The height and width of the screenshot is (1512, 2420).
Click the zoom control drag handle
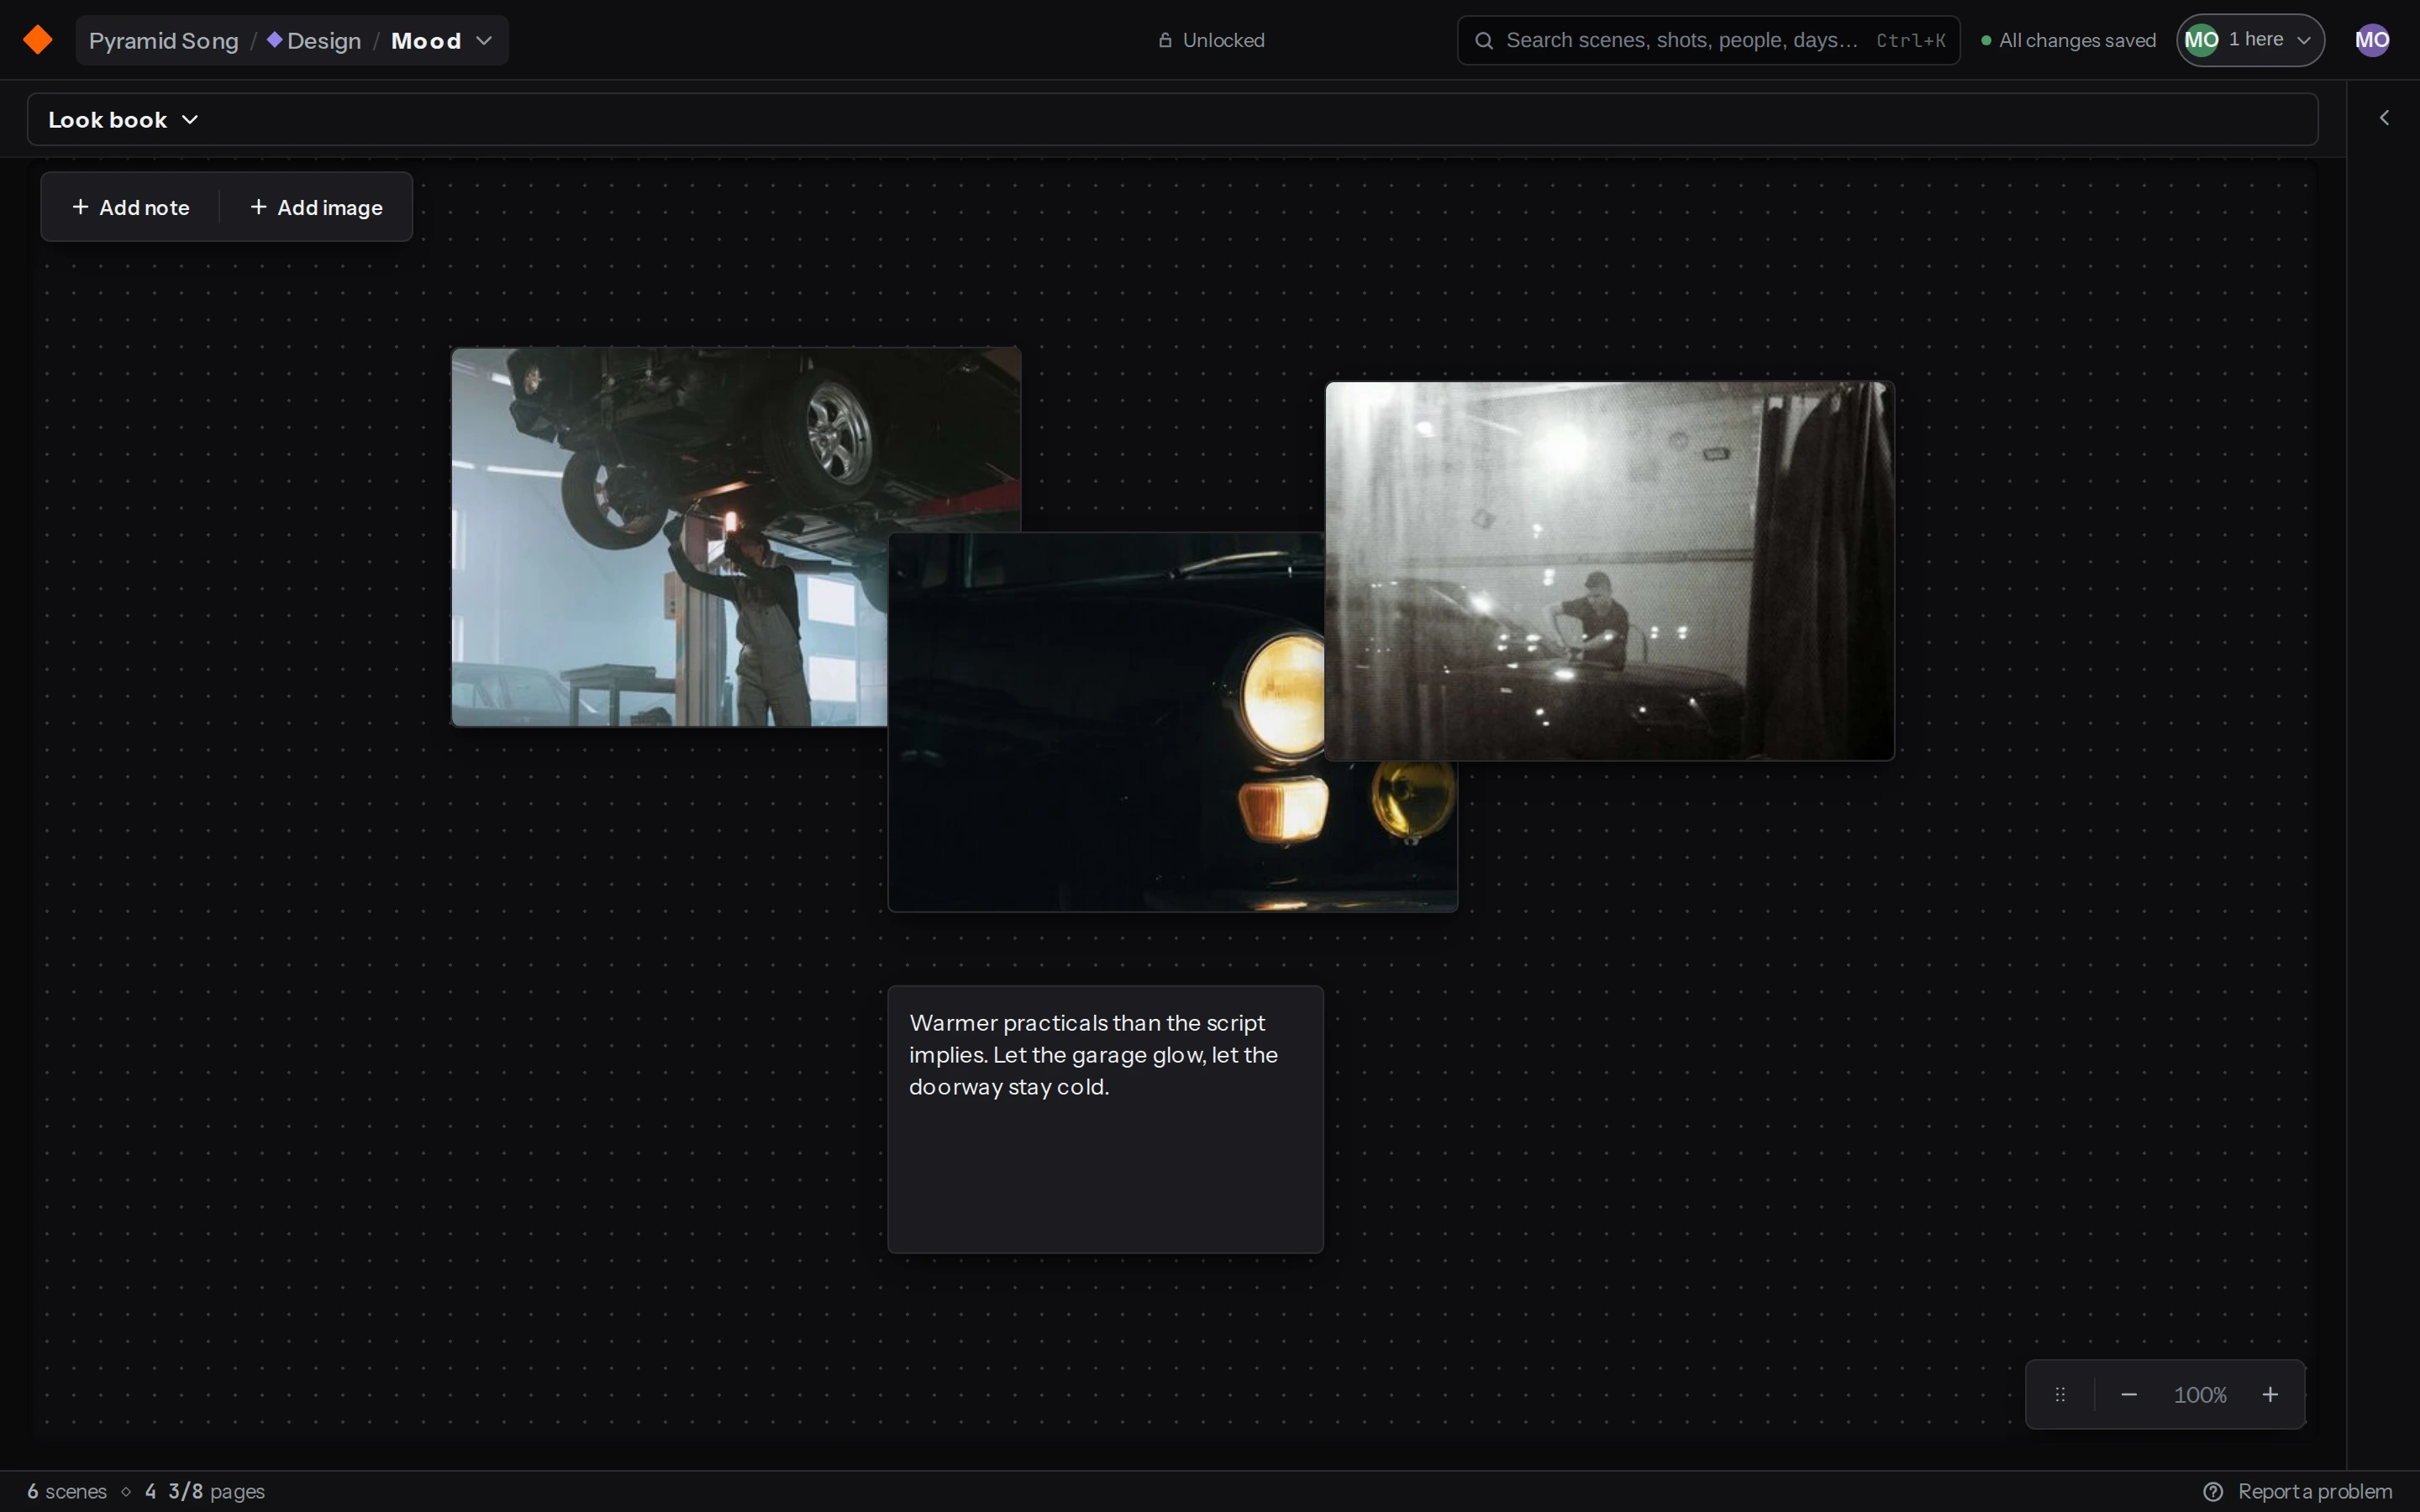click(x=2060, y=1394)
